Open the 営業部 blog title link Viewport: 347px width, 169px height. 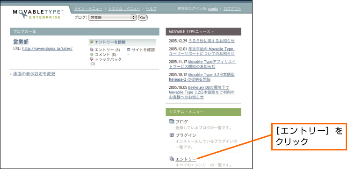tap(21, 42)
